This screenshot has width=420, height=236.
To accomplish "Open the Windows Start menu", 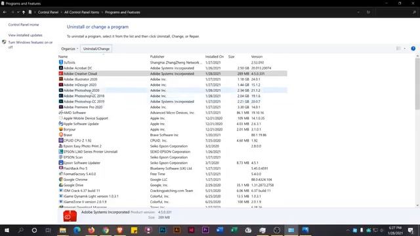I will [x=7, y=230].
